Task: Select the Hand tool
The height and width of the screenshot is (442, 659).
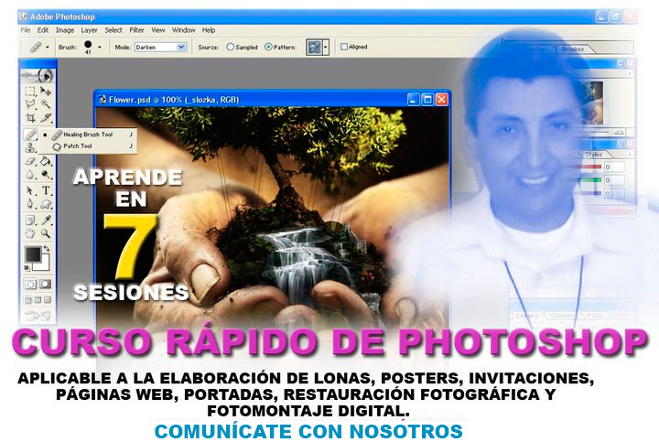Action: pyautogui.click(x=30, y=233)
